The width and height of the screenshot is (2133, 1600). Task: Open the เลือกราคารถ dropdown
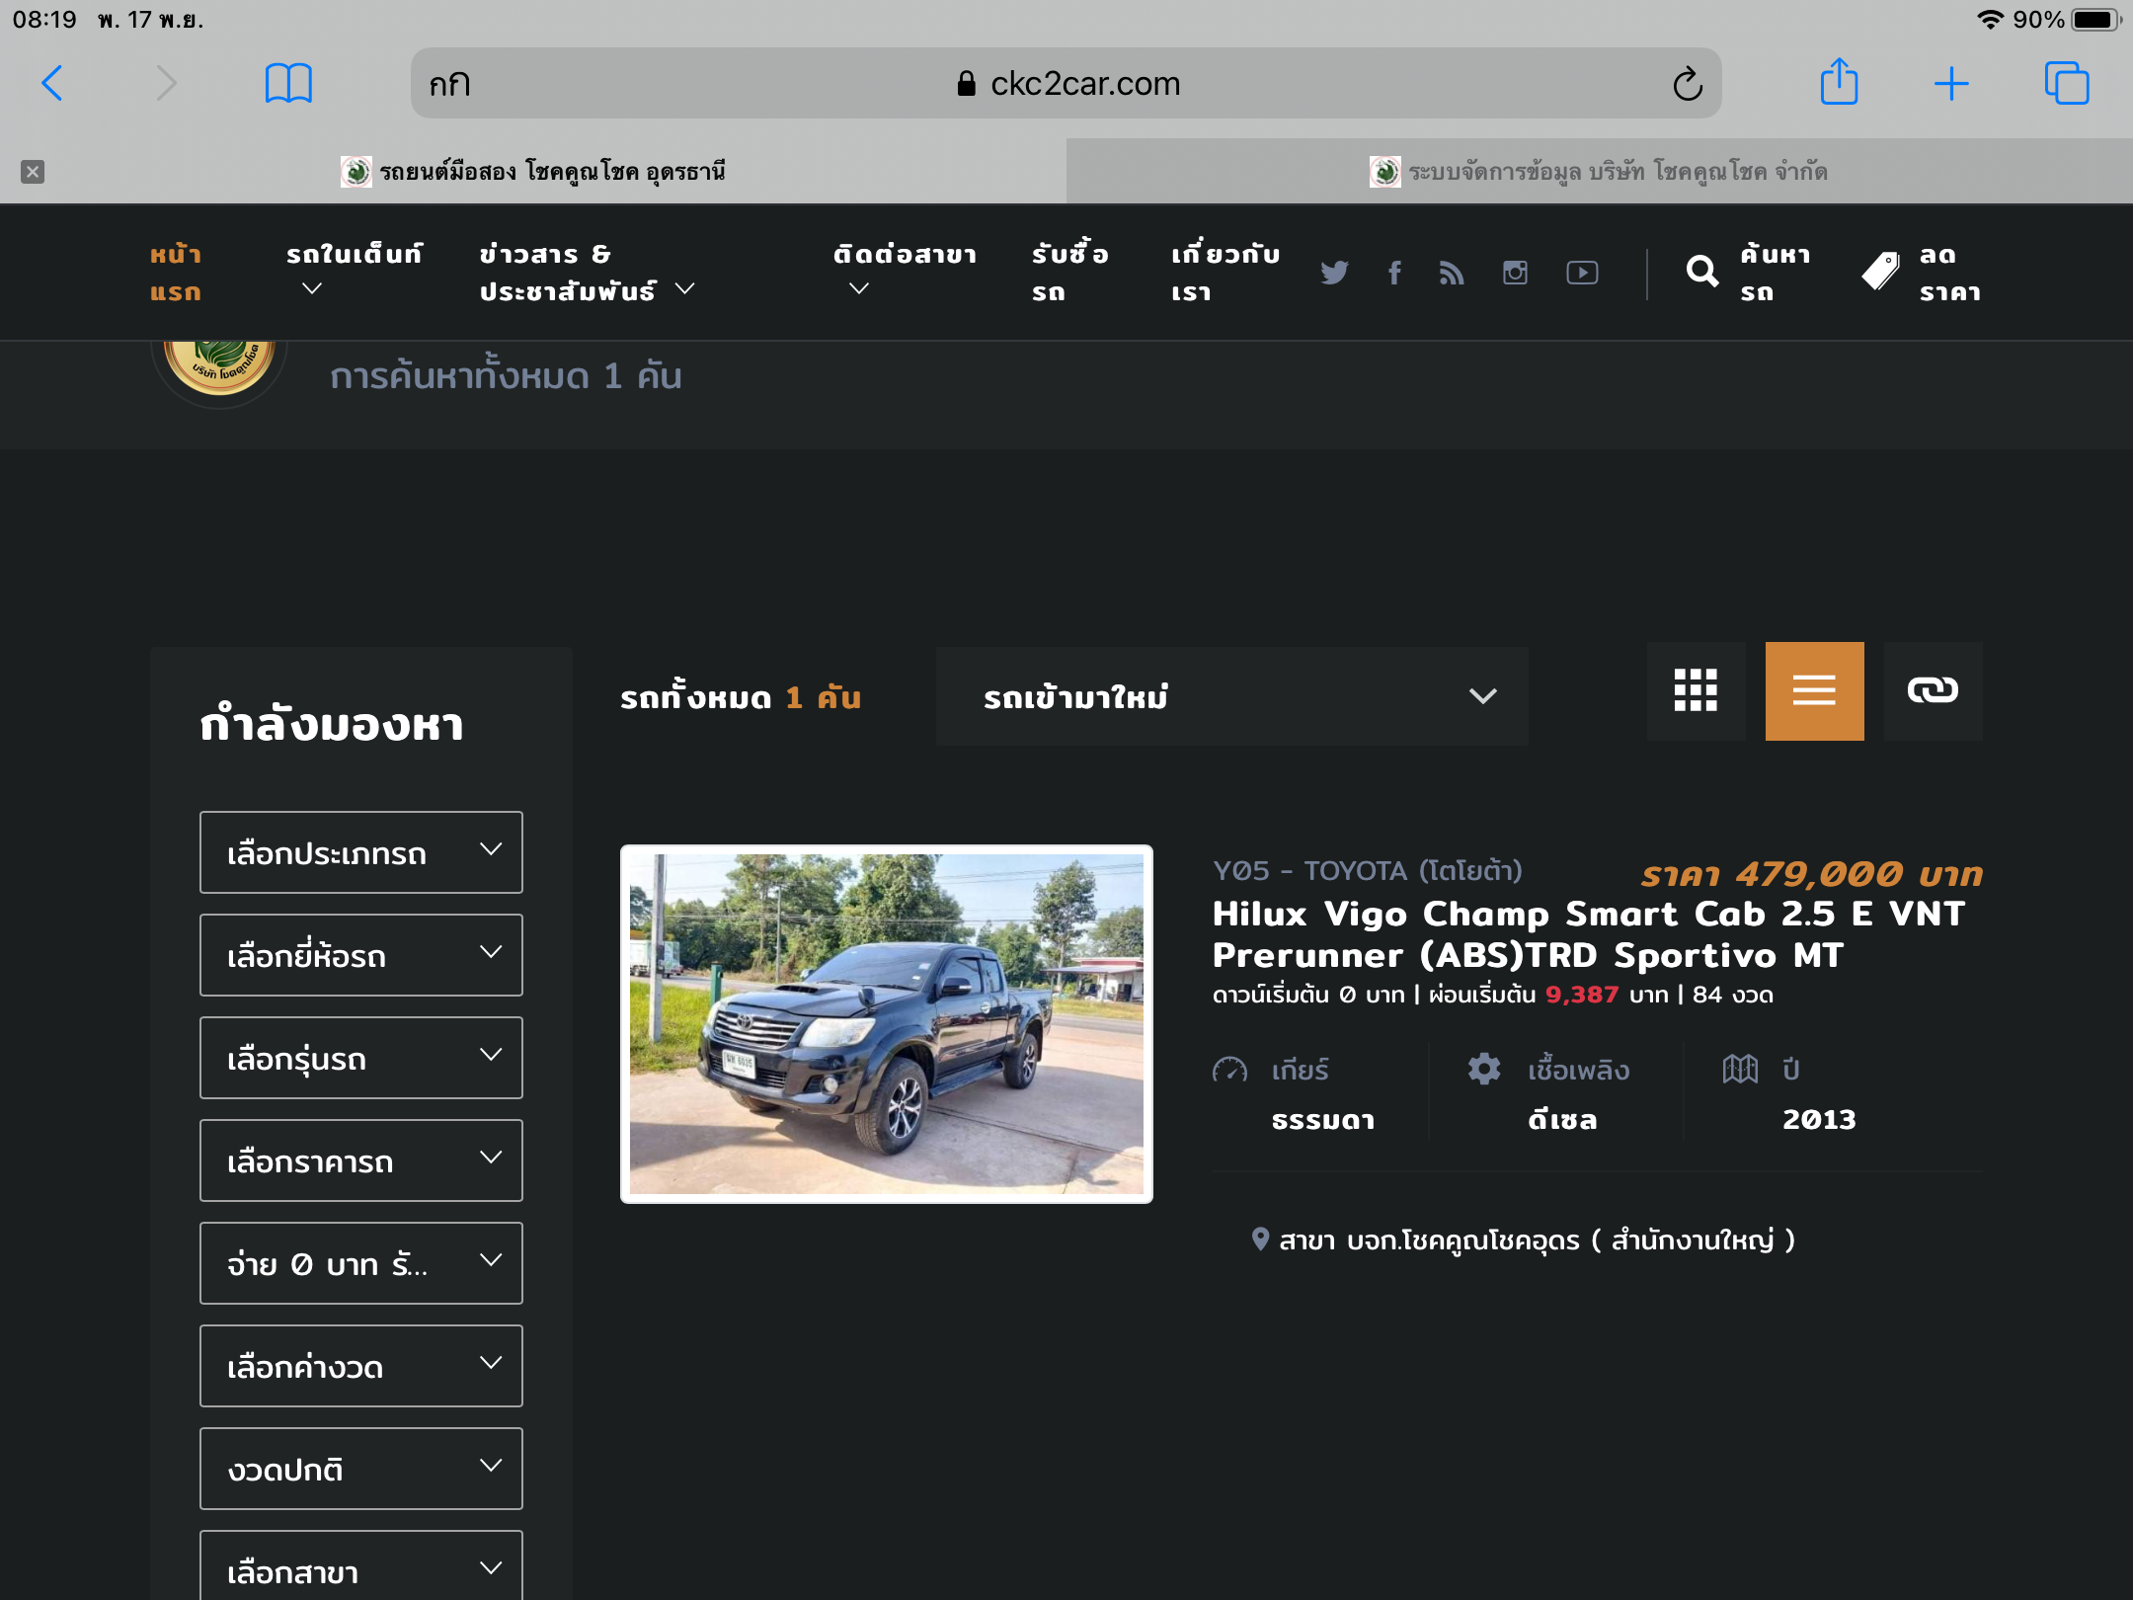[x=361, y=1160]
